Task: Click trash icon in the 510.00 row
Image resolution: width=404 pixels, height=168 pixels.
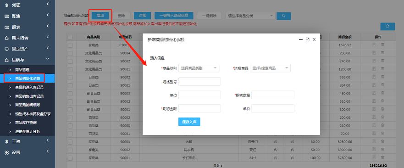Action: [382, 101]
